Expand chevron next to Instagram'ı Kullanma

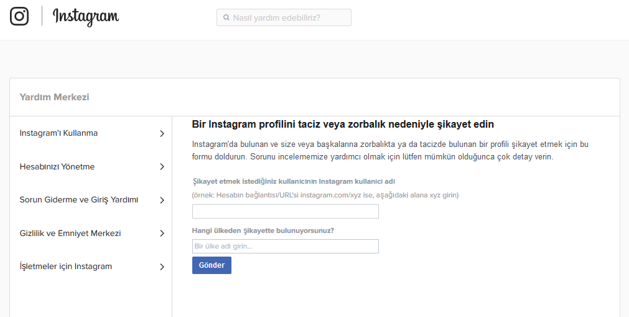[x=162, y=133]
